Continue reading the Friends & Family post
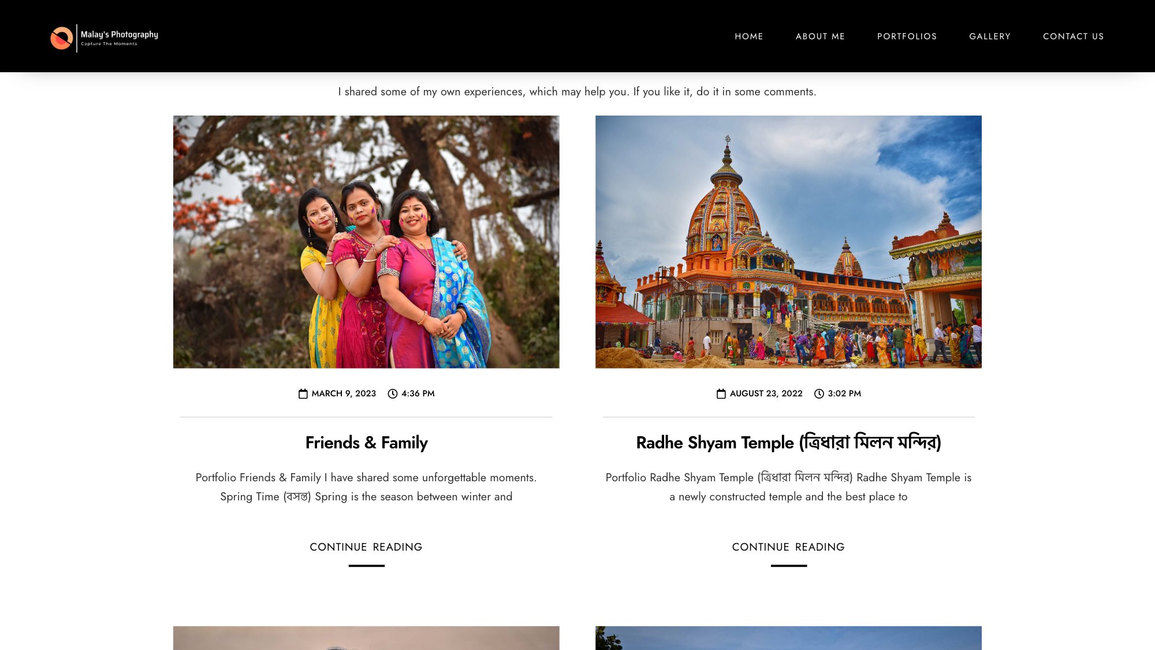The width and height of the screenshot is (1155, 650). [366, 547]
